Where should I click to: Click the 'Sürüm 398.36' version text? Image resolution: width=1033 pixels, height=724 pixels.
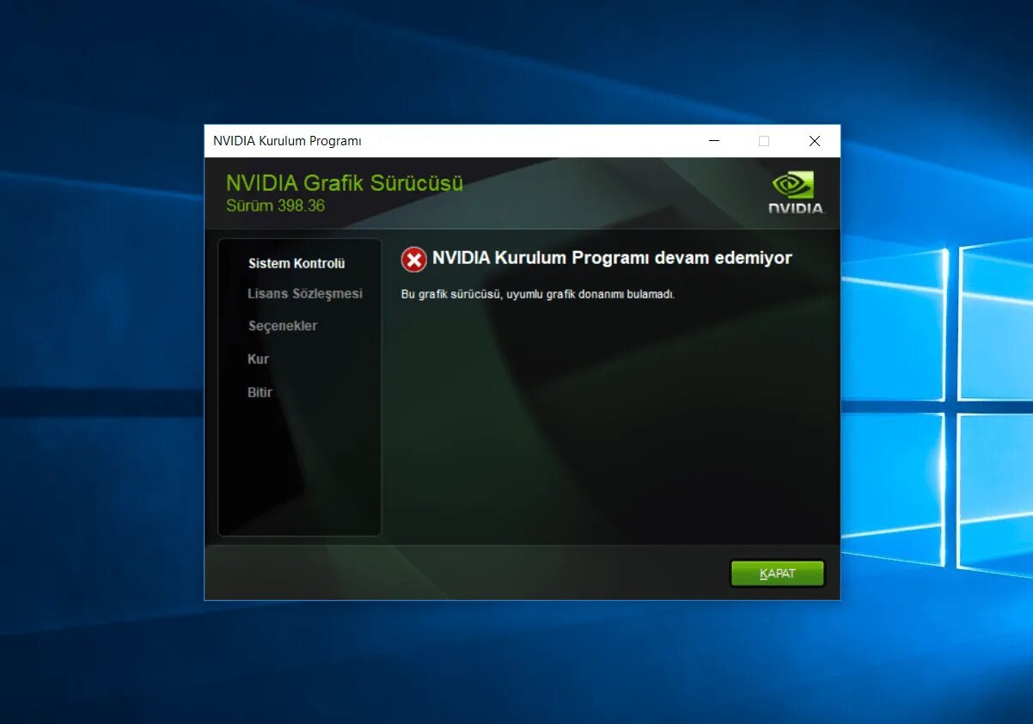(275, 206)
